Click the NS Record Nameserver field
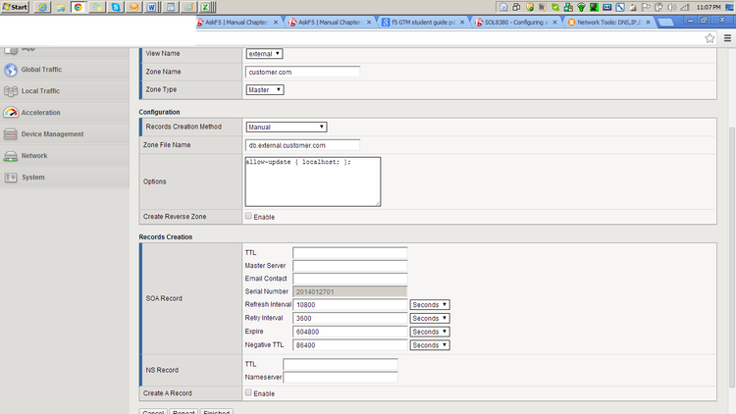This screenshot has height=414, width=736. click(x=341, y=377)
